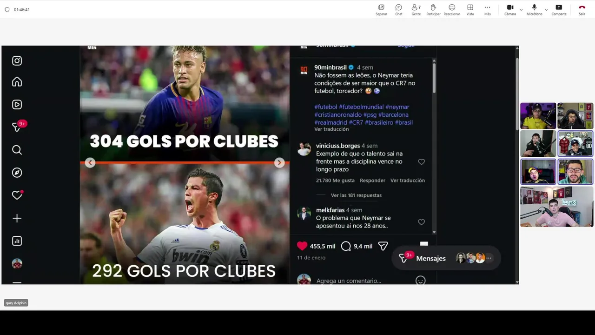Open the meeting Chat panel

[x=399, y=10]
